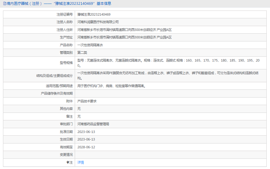The height and width of the screenshot is (169, 270).
Task: Select registrant name 河南科润康医疗科技有限公司
Action: pos(98,22)
